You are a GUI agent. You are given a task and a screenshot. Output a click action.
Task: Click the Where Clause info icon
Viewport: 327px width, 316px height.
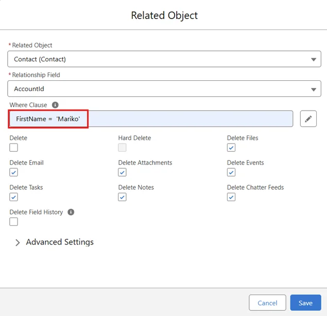[x=55, y=105]
